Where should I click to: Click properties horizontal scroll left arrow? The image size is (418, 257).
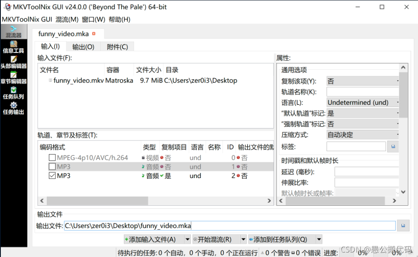click(281, 201)
